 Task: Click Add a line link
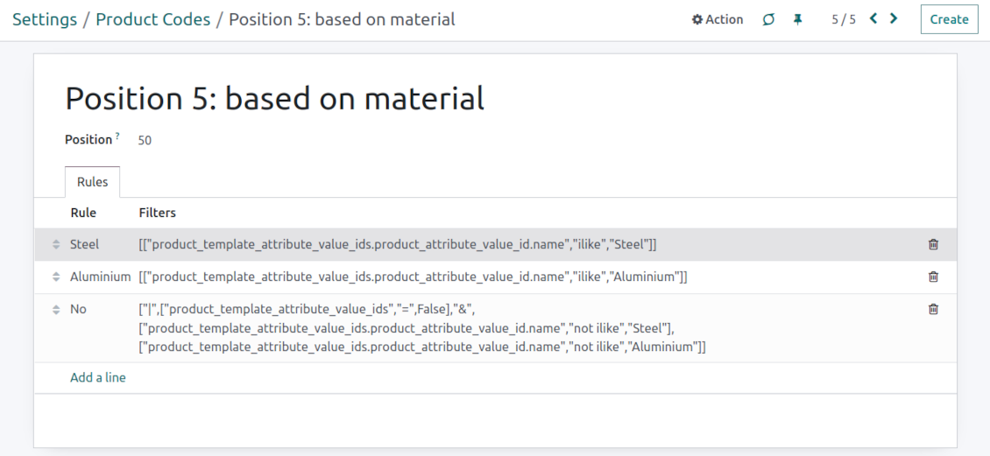(98, 378)
